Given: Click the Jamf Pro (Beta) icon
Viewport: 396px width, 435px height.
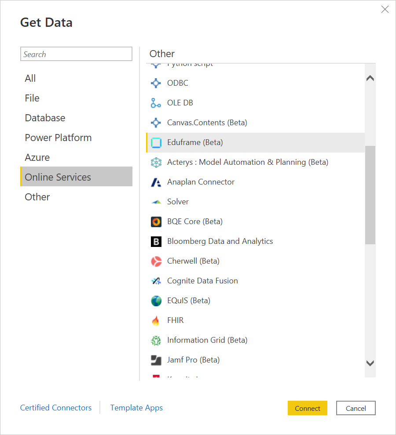Looking at the screenshot, I should [156, 360].
